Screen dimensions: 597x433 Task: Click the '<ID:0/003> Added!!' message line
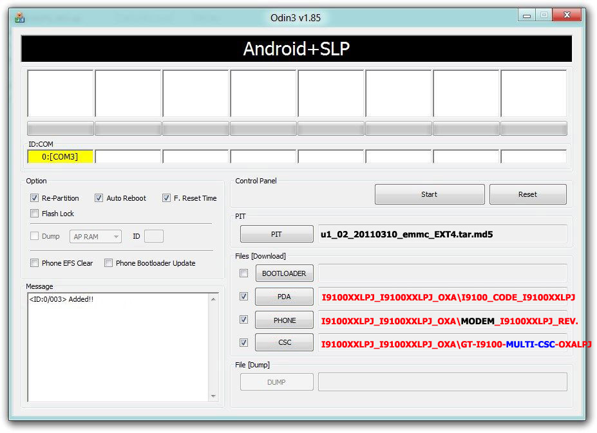click(x=61, y=299)
